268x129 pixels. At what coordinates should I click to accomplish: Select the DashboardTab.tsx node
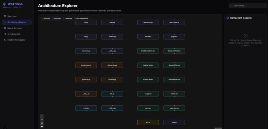tap(174, 51)
